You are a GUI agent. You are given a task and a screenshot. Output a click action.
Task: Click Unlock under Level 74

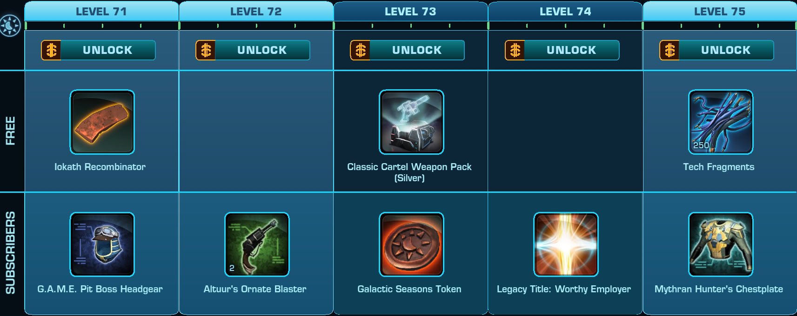pyautogui.click(x=562, y=50)
